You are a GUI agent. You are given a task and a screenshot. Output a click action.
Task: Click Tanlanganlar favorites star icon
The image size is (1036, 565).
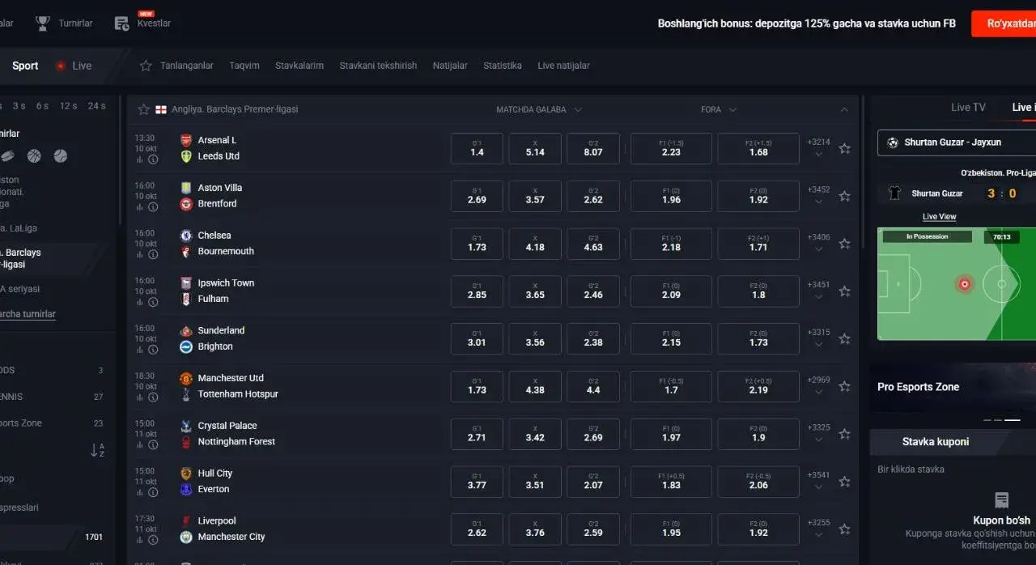pyautogui.click(x=146, y=66)
